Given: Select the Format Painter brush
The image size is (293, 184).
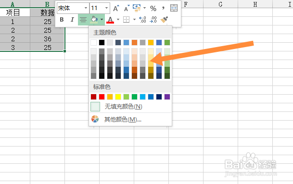Looking at the screenshot, I should (x=164, y=19).
